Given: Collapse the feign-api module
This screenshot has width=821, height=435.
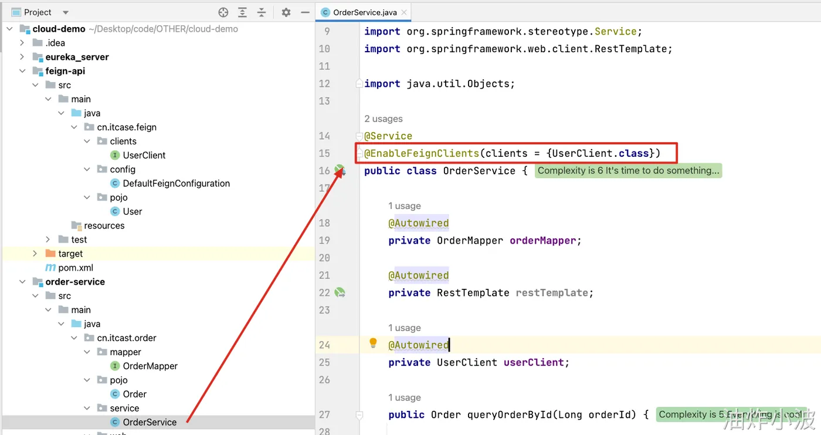Looking at the screenshot, I should click(x=22, y=71).
